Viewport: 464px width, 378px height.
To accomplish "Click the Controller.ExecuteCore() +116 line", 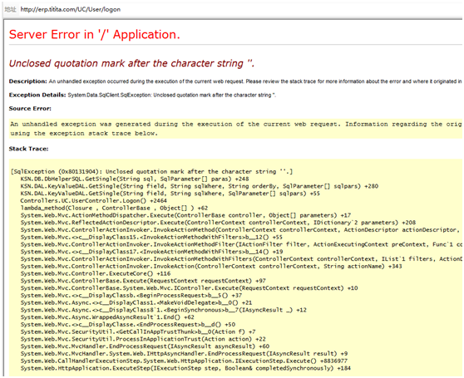I will click(x=96, y=273).
